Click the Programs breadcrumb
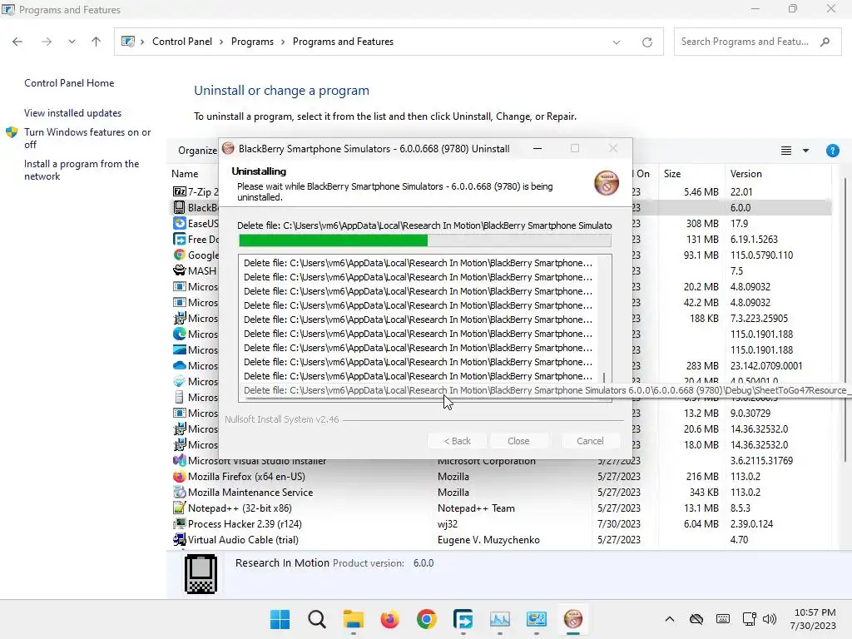 click(x=252, y=42)
